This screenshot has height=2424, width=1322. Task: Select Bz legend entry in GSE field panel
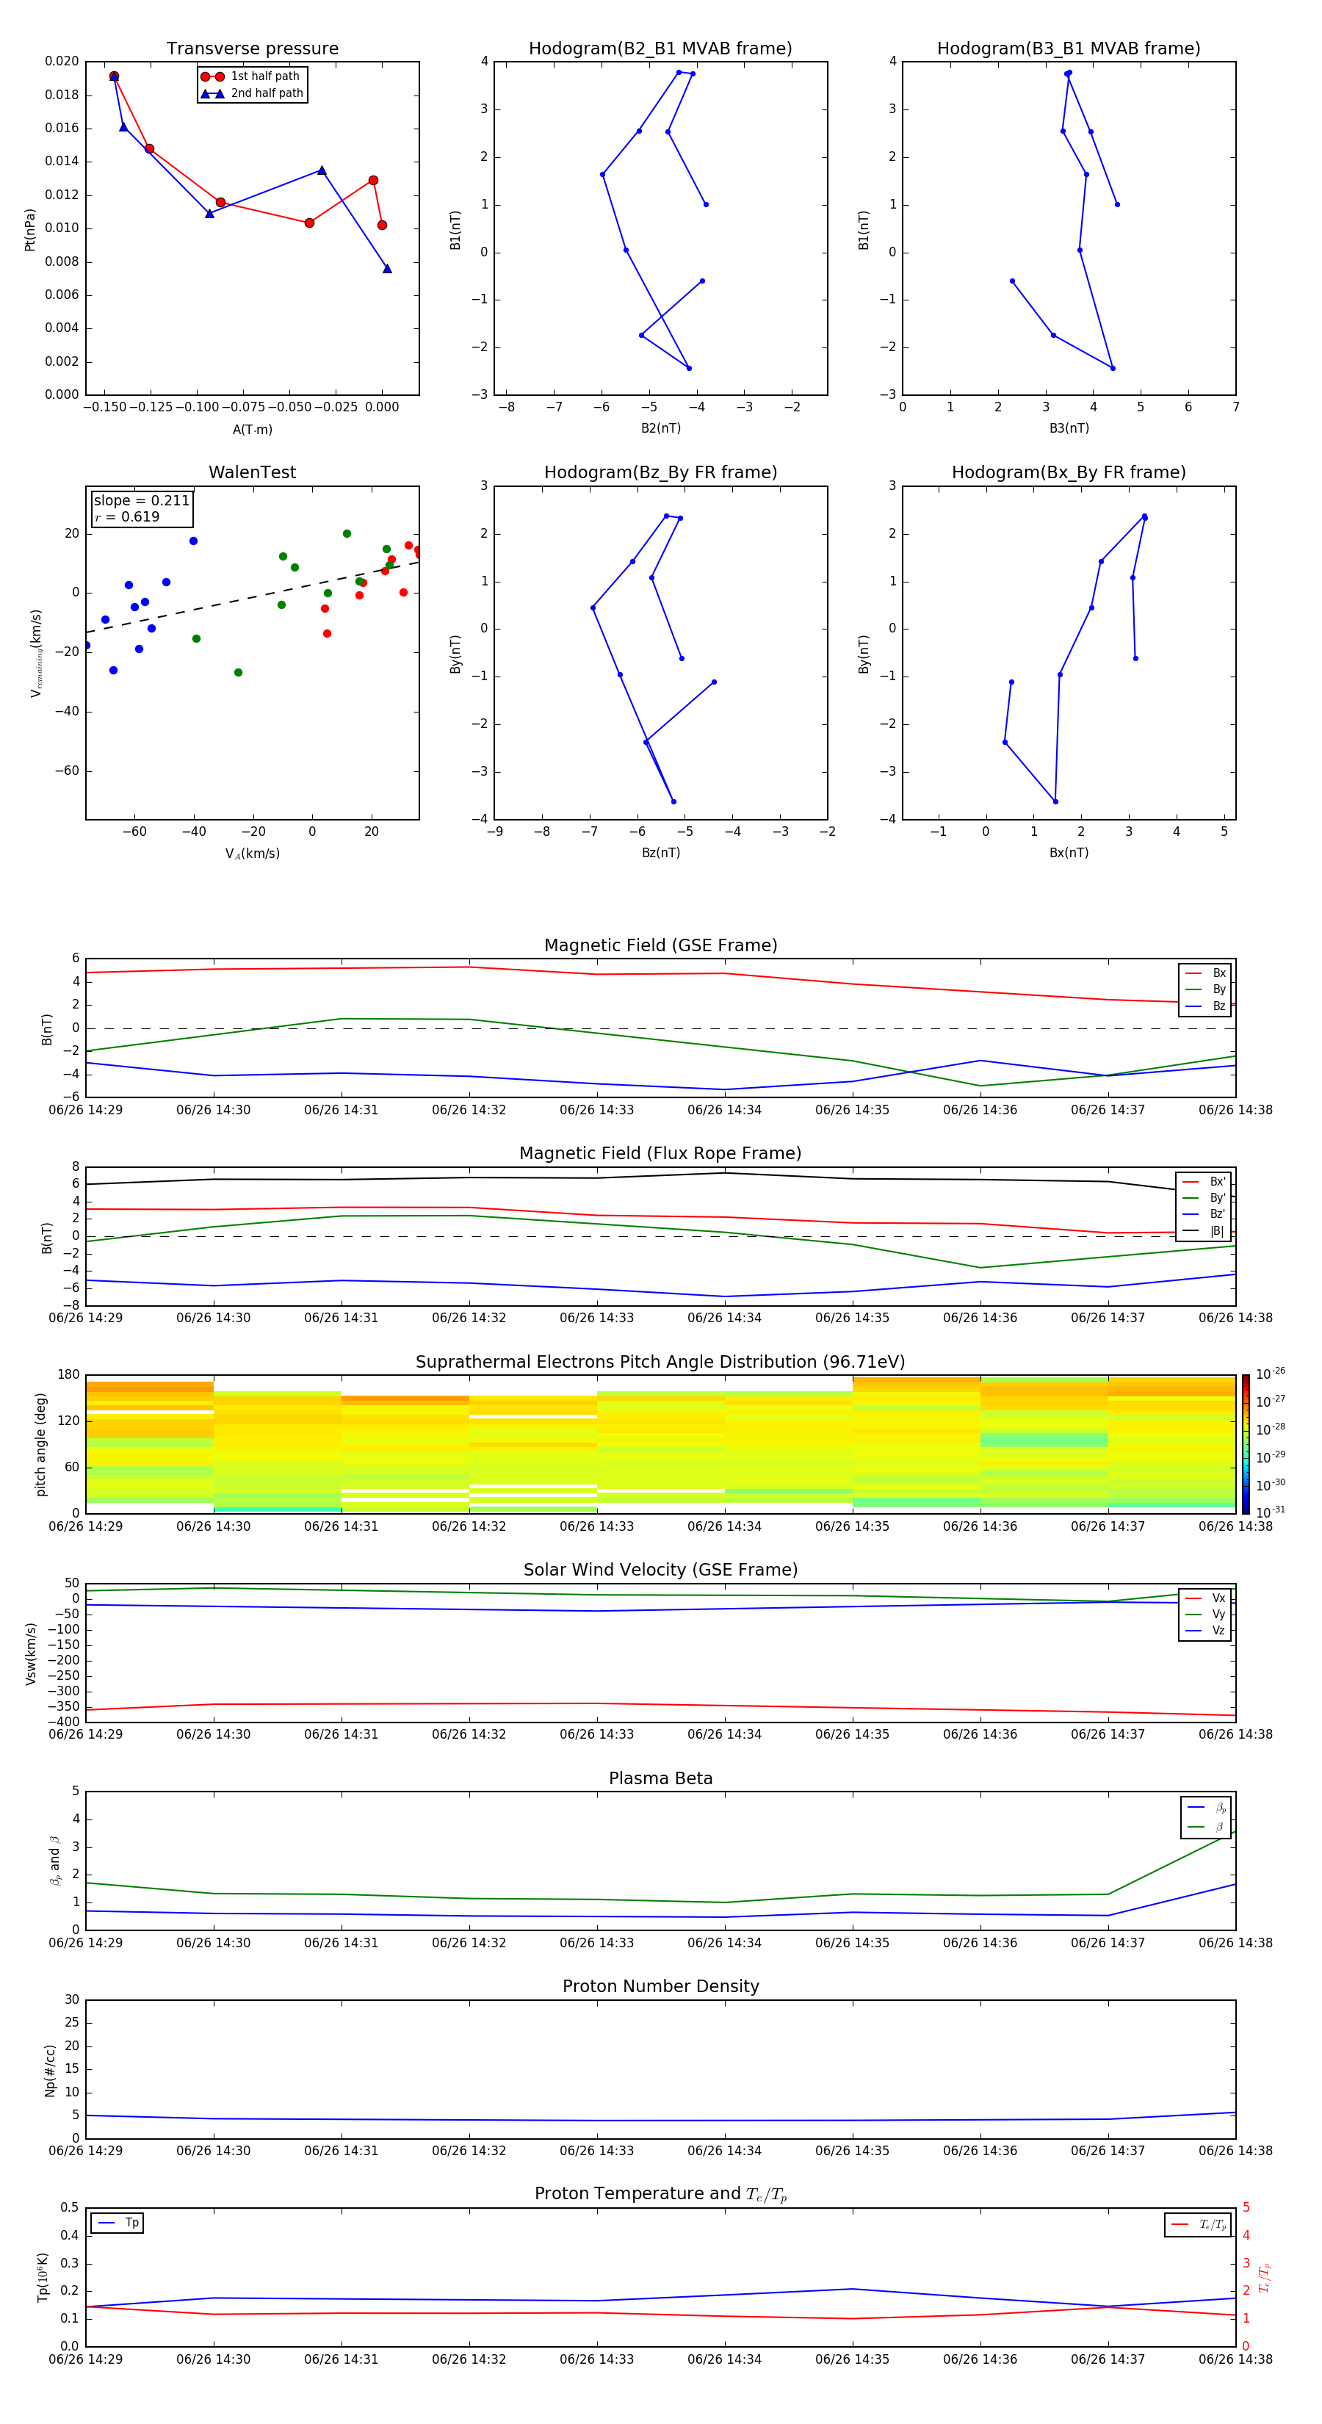pyautogui.click(x=1205, y=1006)
